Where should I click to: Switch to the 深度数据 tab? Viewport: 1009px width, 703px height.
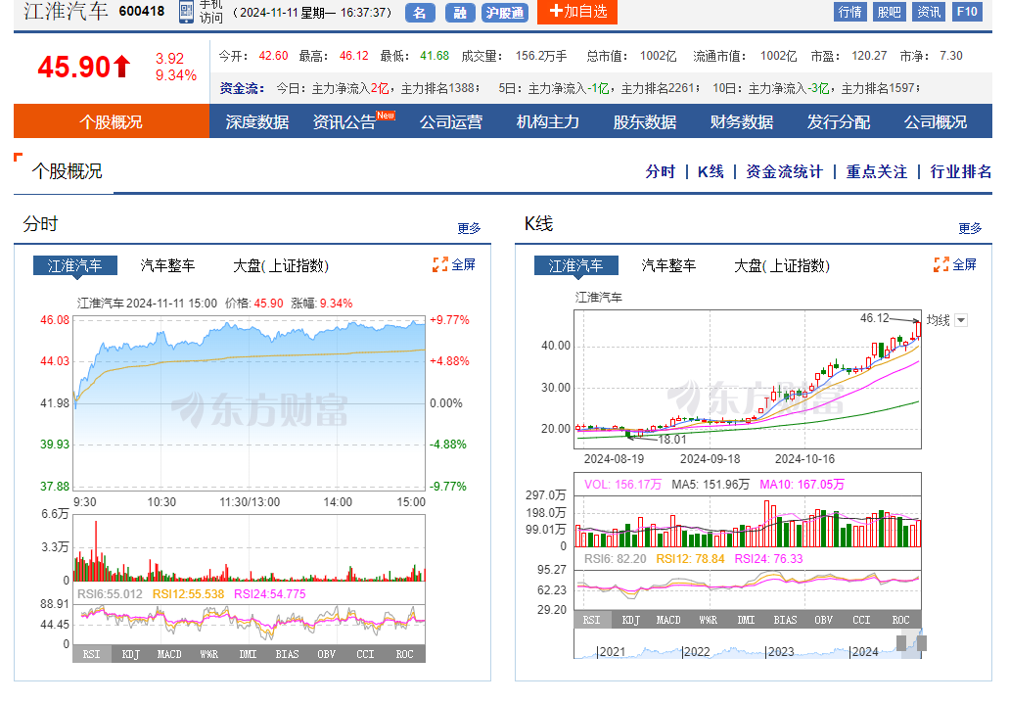click(x=256, y=121)
